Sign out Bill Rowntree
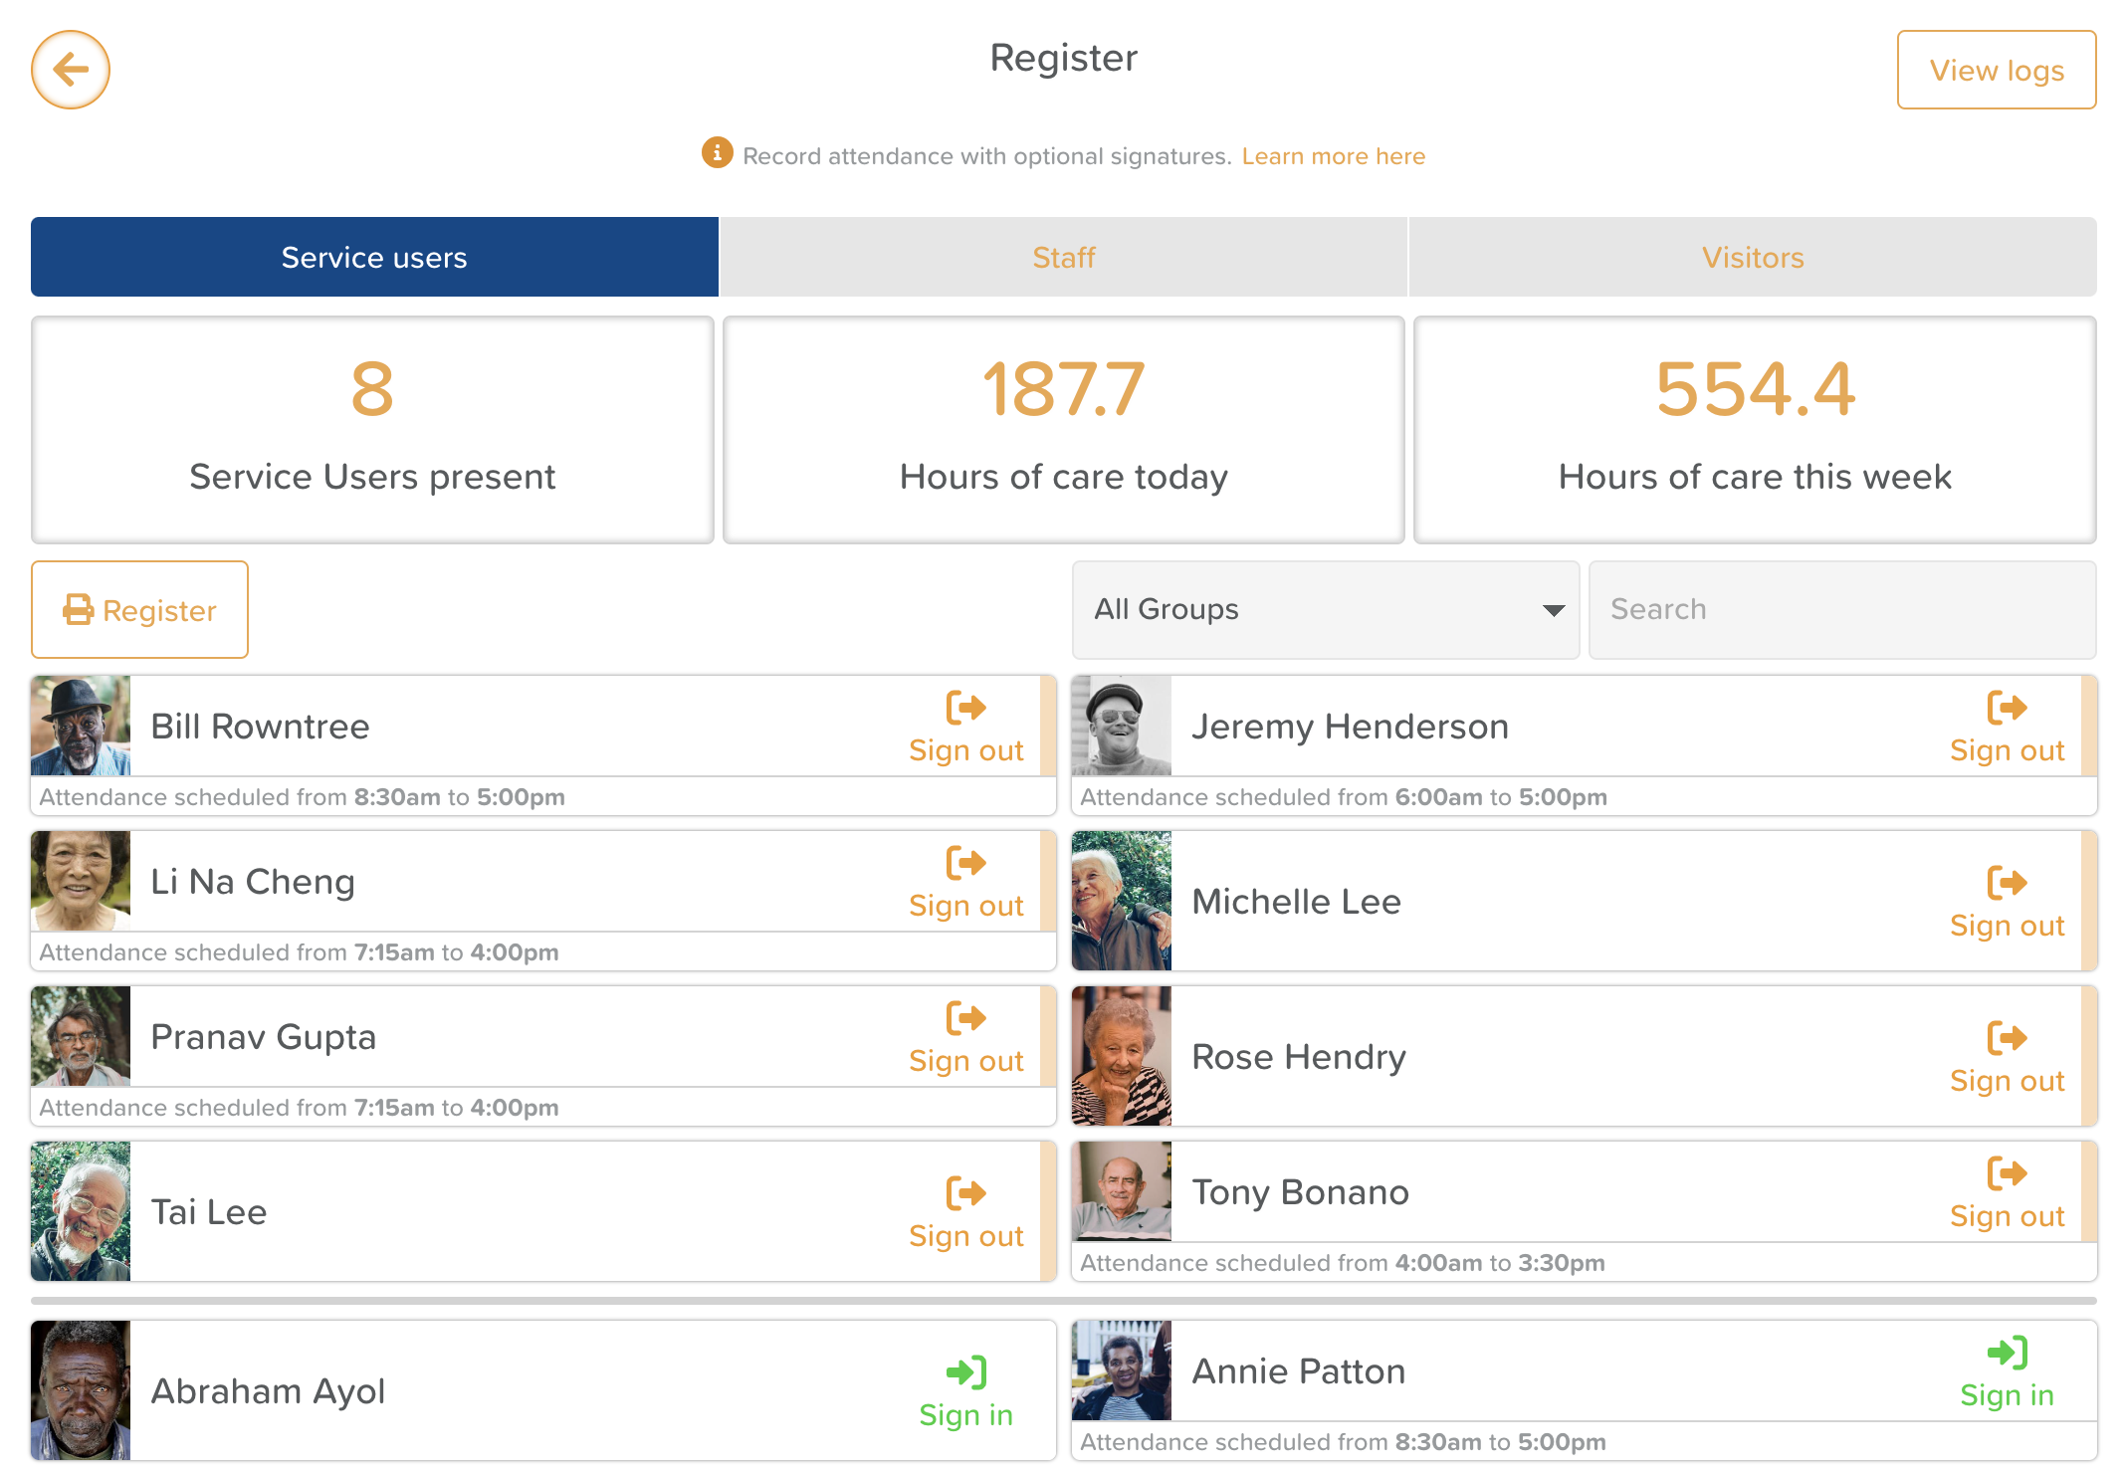The width and height of the screenshot is (2124, 1471). 965,728
